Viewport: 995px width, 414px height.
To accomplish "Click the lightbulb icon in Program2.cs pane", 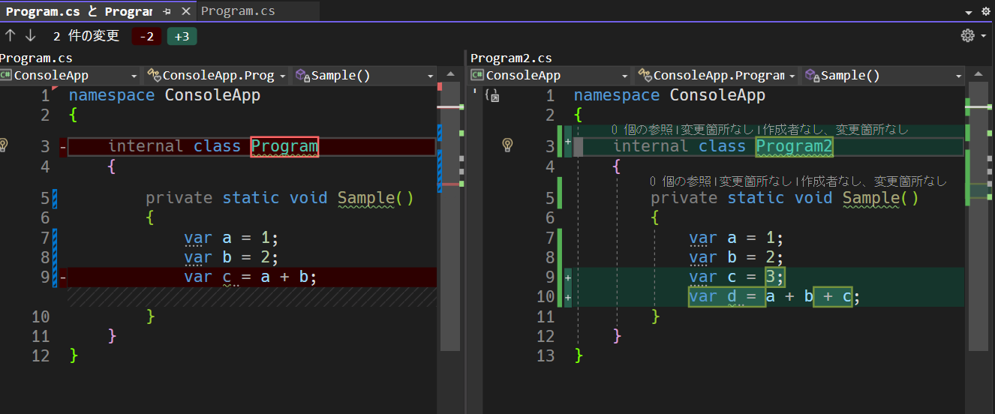I will (507, 145).
